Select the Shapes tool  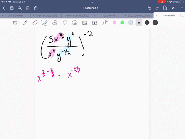[55, 23]
